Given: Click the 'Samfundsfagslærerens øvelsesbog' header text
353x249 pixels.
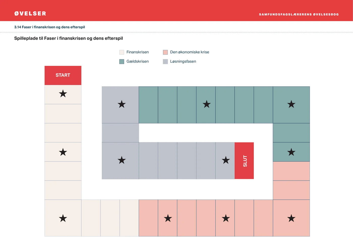Looking at the screenshot, I should point(299,14).
